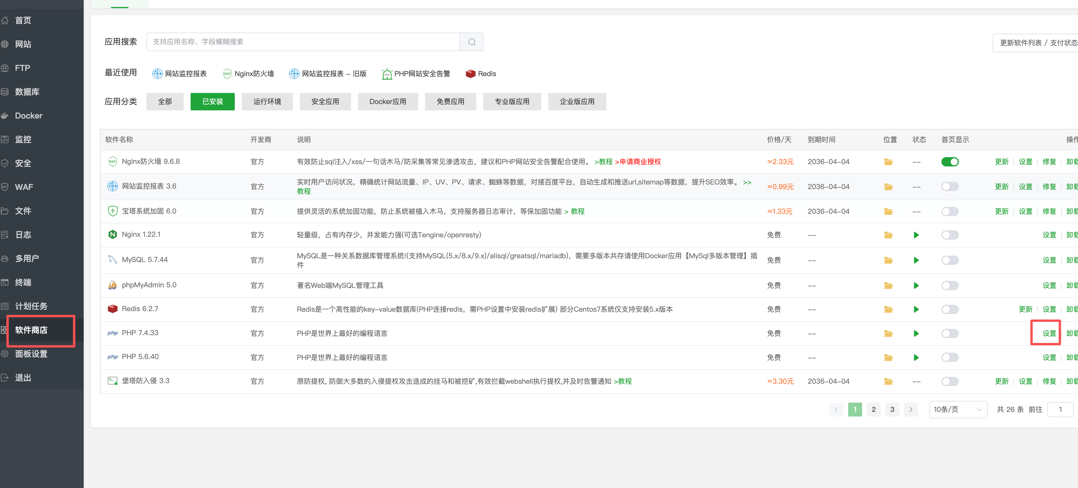Click 更新软件列表 / 支付状态 button
This screenshot has height=488, width=1078.
pos(1035,43)
